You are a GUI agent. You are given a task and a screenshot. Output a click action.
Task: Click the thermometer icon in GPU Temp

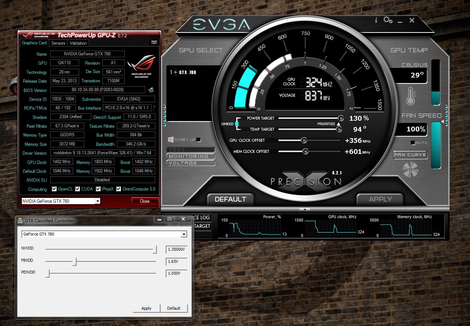[x=410, y=96]
